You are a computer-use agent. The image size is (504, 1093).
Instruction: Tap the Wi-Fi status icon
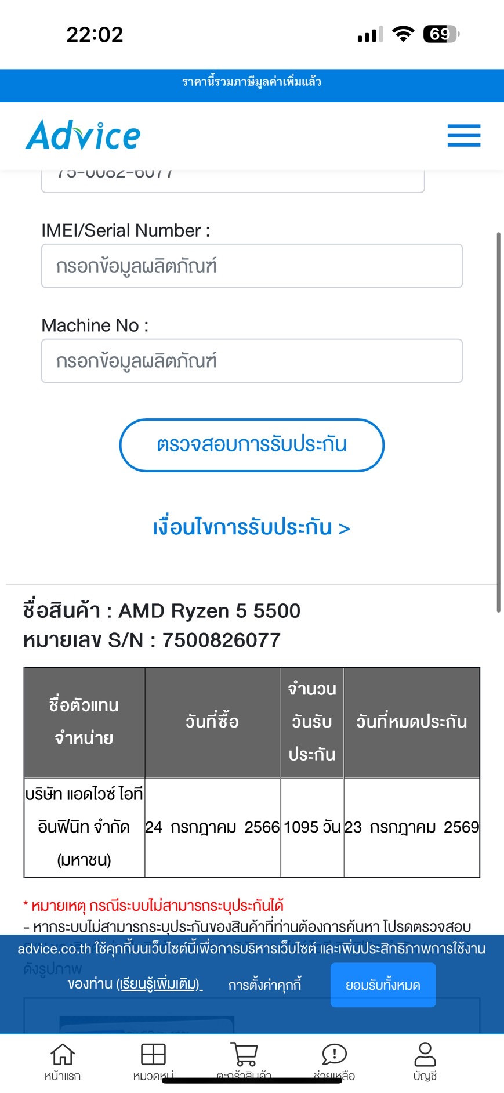coord(403,34)
